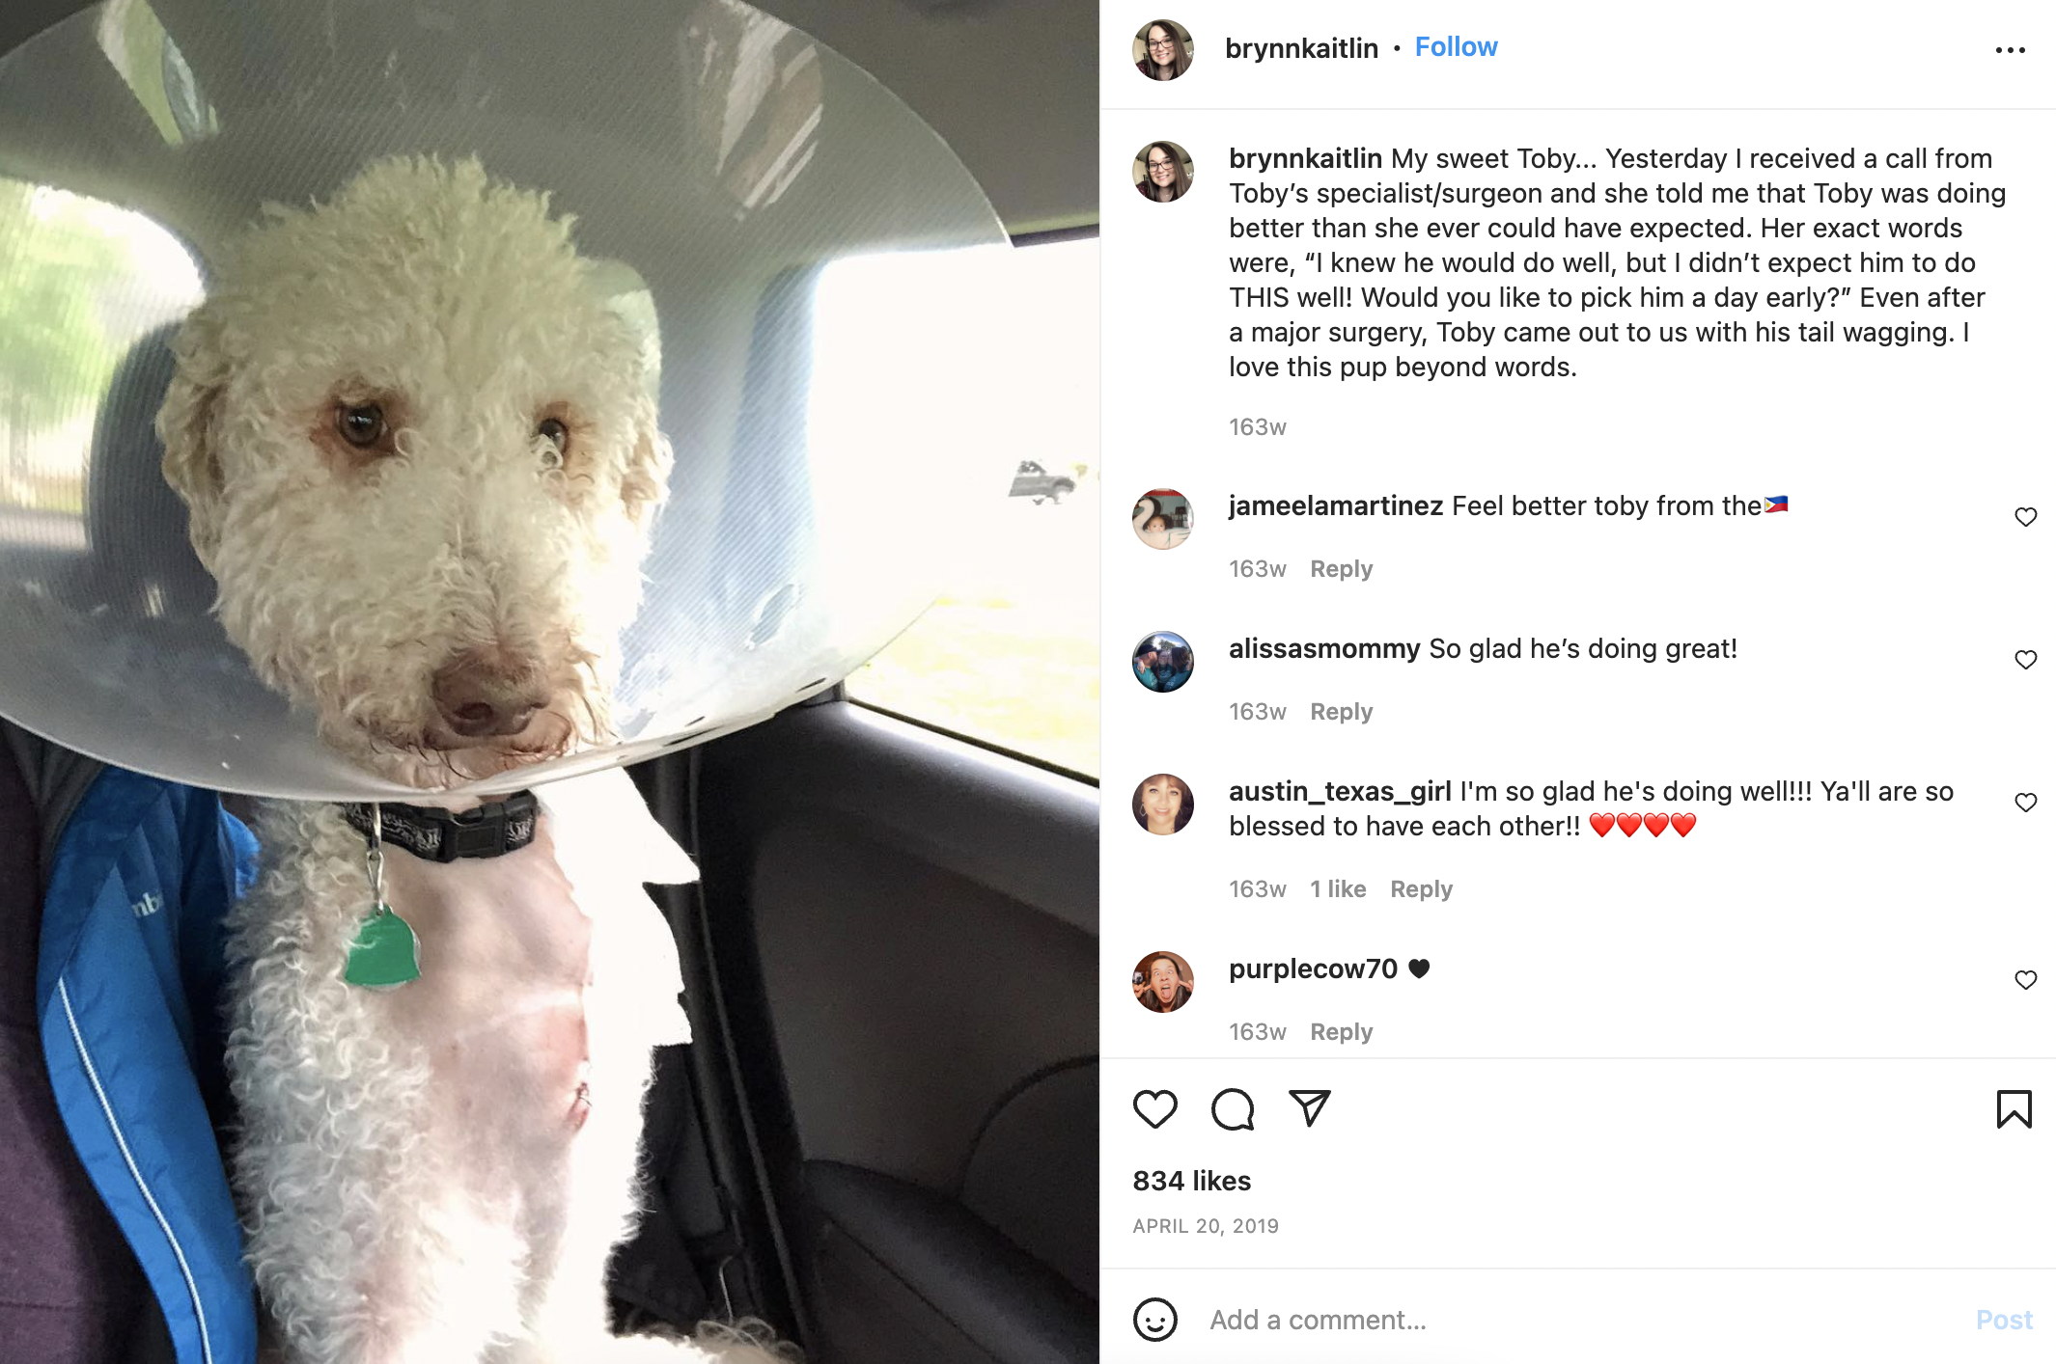
Task: Reply to alissasmommy's comment
Action: pos(1341,712)
